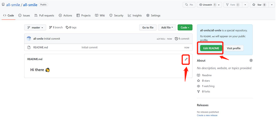
Task: Open the 1 watching link
Action: click(x=206, y=86)
